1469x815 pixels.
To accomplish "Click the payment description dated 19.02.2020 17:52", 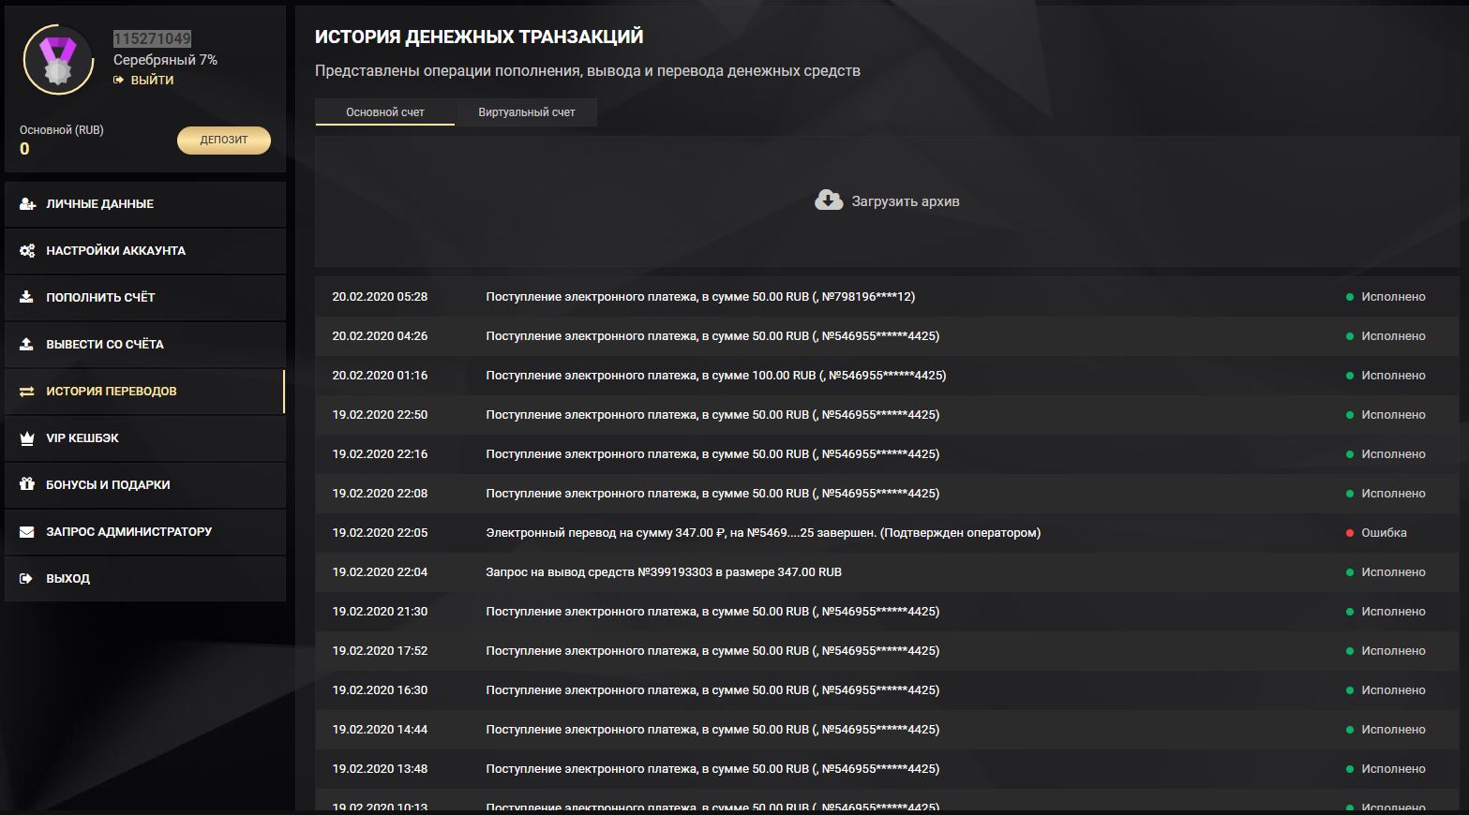I will click(x=712, y=651).
